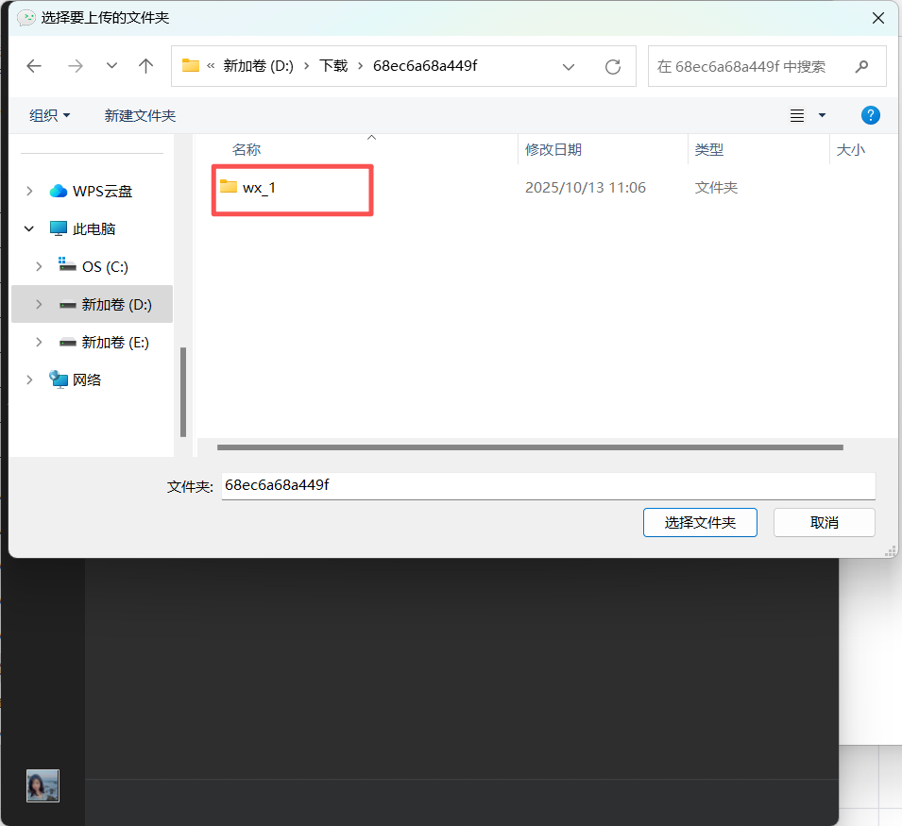Click 选择文件夹 button

pyautogui.click(x=700, y=522)
